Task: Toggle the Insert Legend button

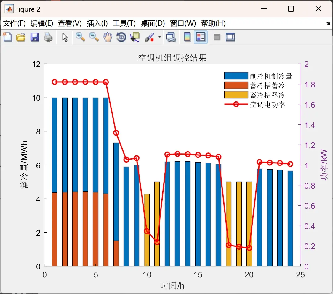Action: (x=201, y=37)
